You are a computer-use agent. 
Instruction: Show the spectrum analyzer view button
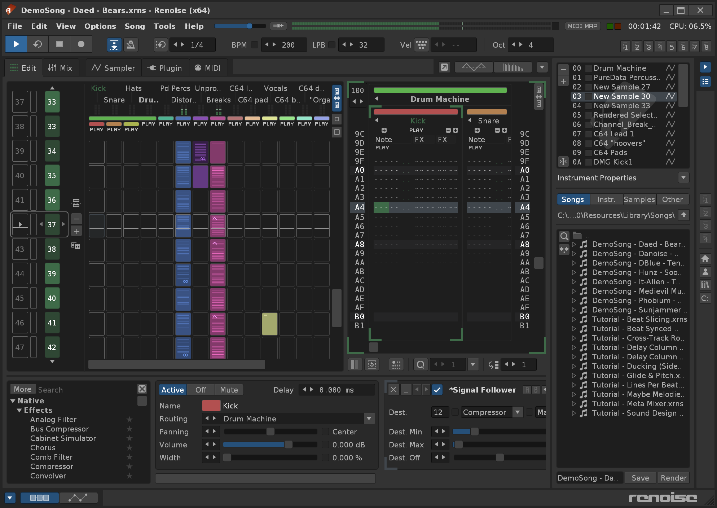click(x=513, y=67)
